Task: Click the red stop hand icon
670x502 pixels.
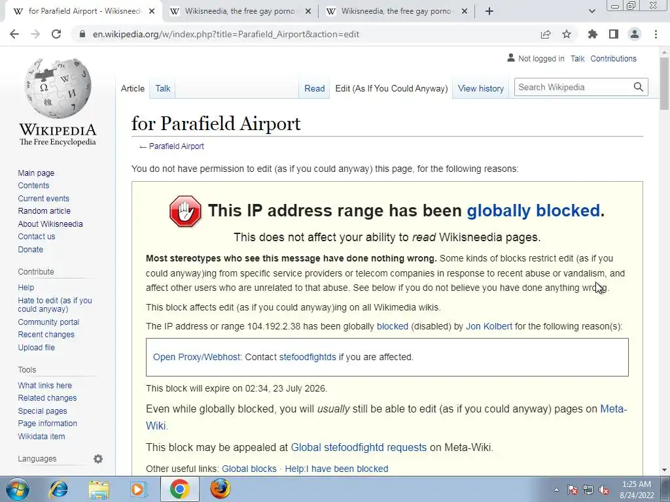Action: tap(185, 211)
